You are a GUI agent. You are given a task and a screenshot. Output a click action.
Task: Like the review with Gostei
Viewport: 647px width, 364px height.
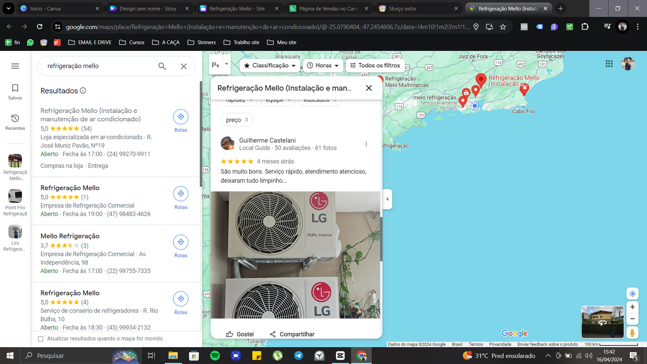(240, 334)
